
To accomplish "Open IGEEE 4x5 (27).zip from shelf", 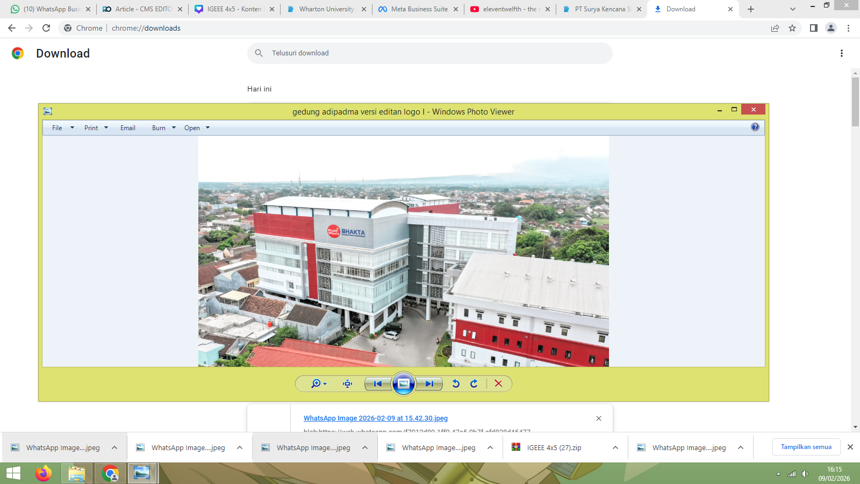I will tap(554, 447).
